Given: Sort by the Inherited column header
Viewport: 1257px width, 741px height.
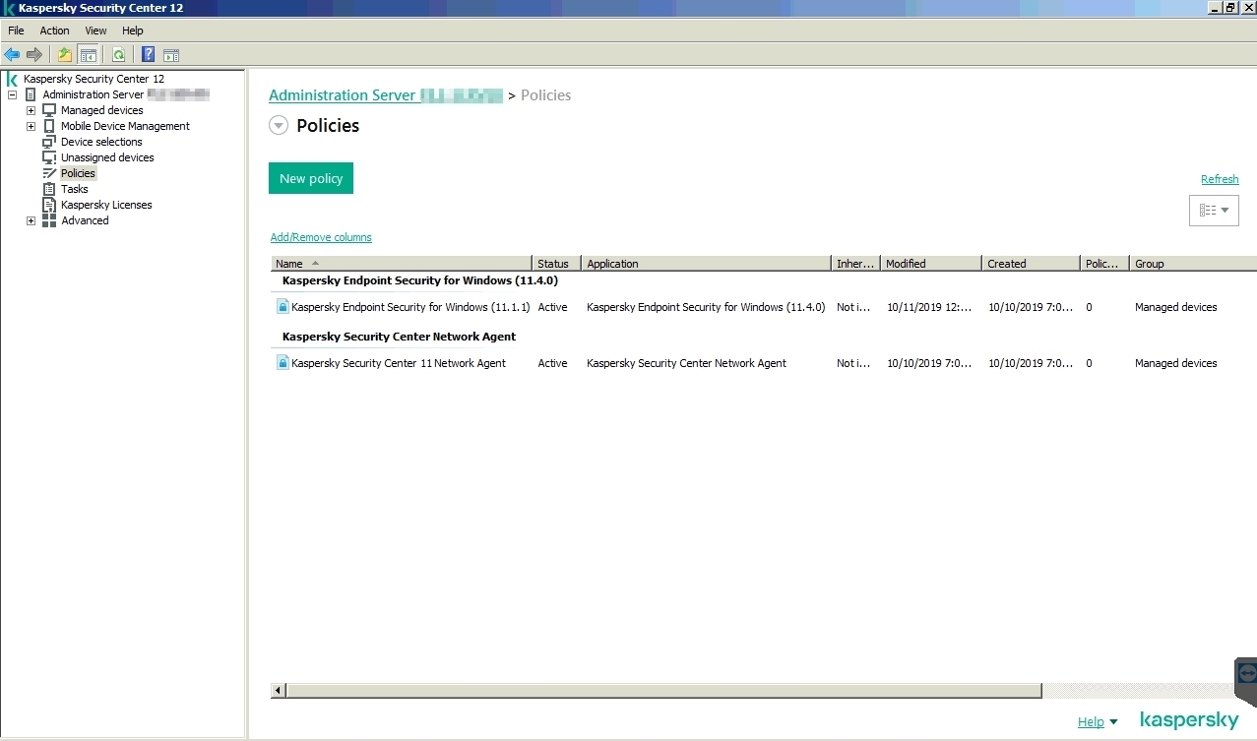Looking at the screenshot, I should 855,264.
